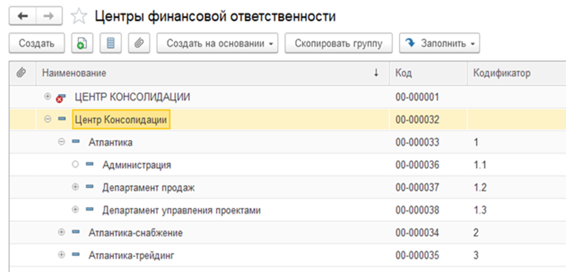Select the Администрация row
The height and width of the screenshot is (272, 566).
[136, 165]
